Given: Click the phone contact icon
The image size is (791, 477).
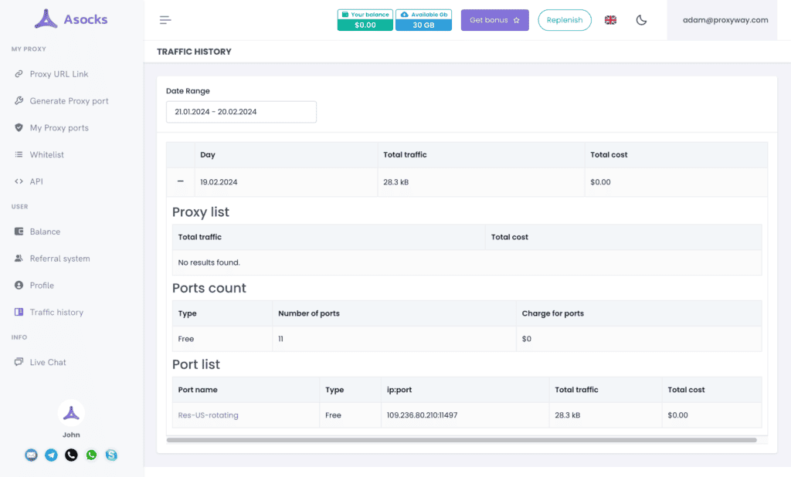Looking at the screenshot, I should pyautogui.click(x=71, y=455).
